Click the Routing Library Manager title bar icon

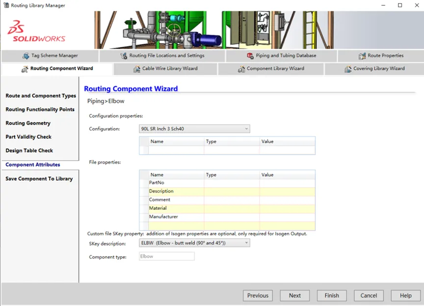(6, 5)
